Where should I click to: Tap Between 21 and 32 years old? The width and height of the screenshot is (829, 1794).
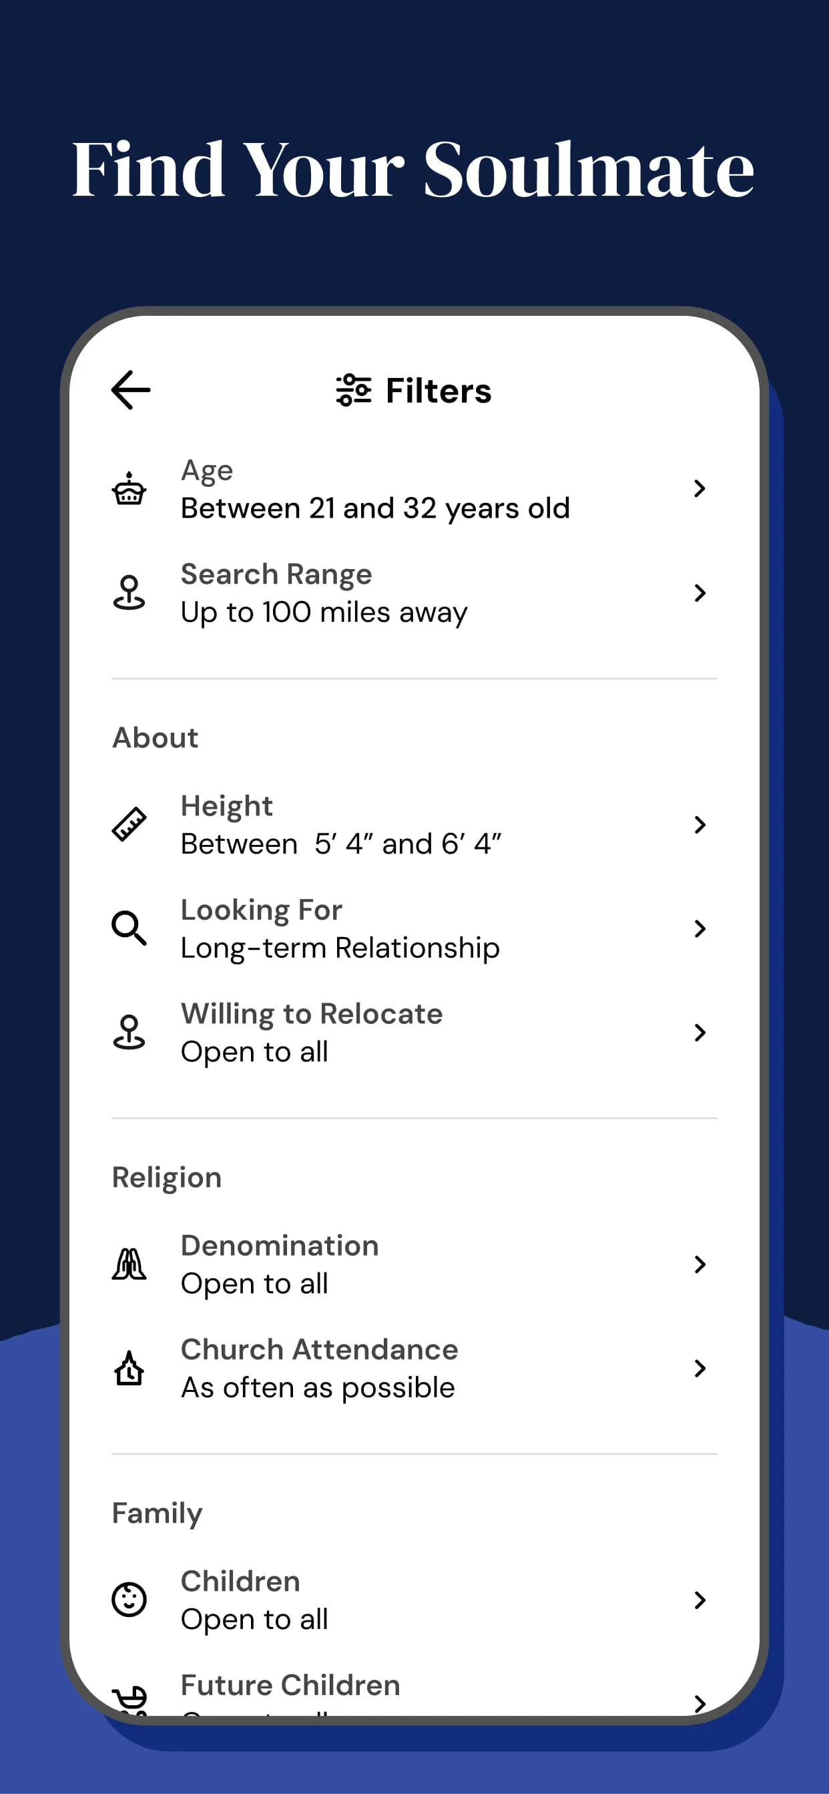pos(375,508)
